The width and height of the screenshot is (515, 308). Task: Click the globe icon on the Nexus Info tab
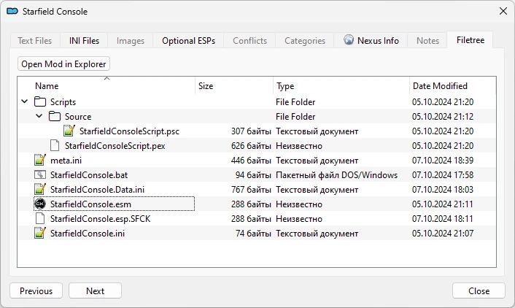click(349, 39)
